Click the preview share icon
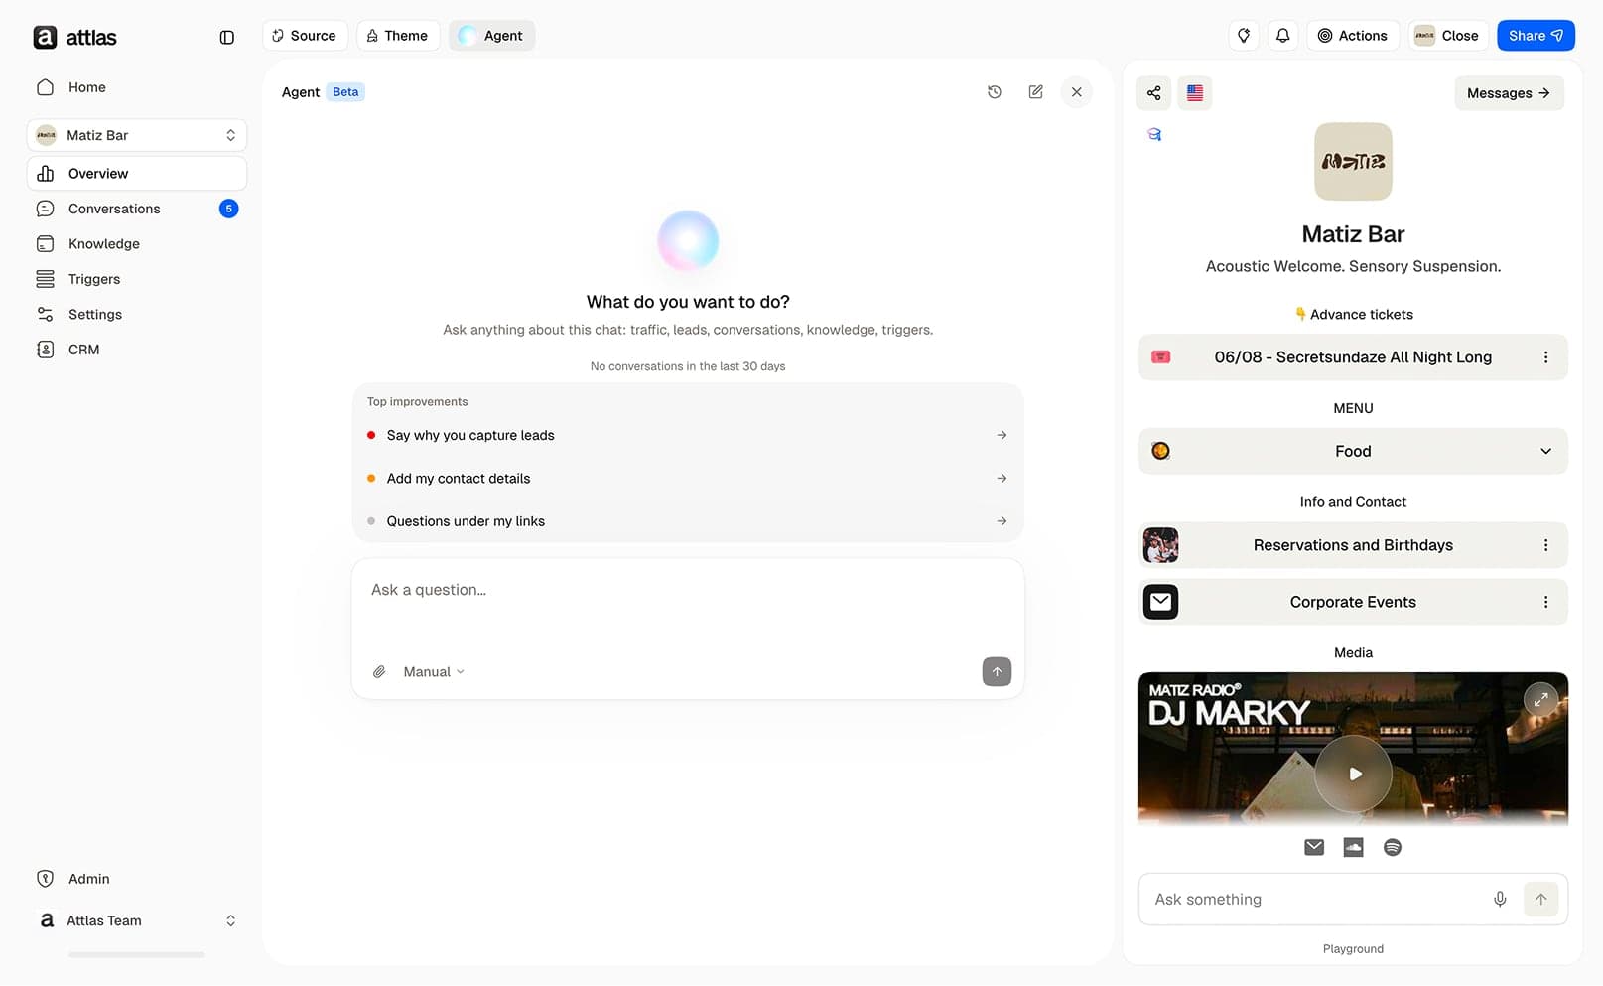Screen dimensions: 1603x986 tap(1153, 93)
